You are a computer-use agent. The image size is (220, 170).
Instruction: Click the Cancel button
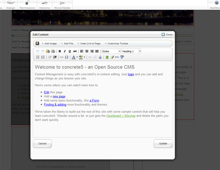click(x=42, y=144)
